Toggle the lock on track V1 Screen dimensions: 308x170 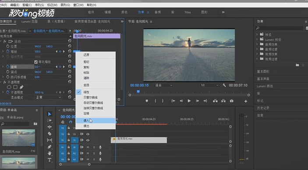(x=68, y=140)
